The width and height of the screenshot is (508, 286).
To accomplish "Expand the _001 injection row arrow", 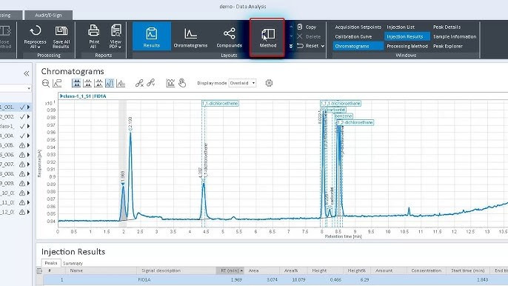I will pyautogui.click(x=28, y=107).
